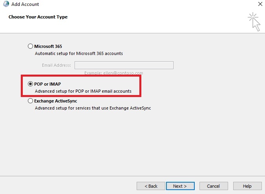Go to the previous step with Back
The width and height of the screenshot is (265, 194).
click(151, 186)
